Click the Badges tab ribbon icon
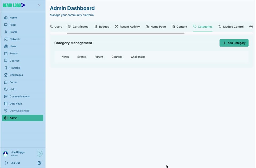 coord(96,27)
